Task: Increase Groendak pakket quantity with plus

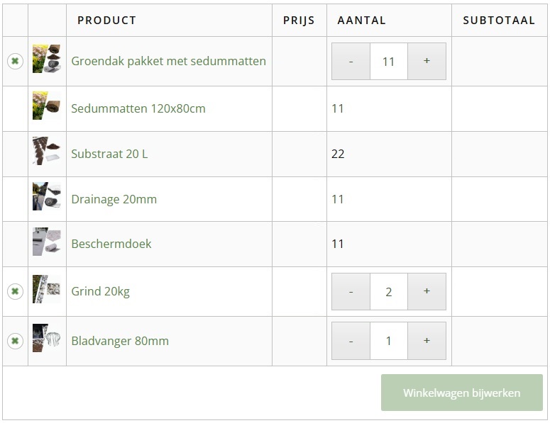Action: point(427,61)
